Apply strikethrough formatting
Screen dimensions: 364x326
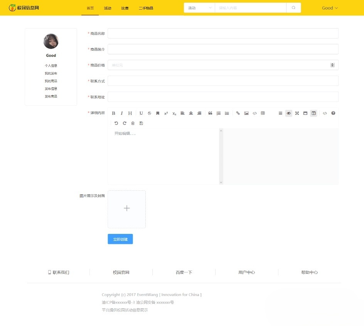[x=149, y=113]
